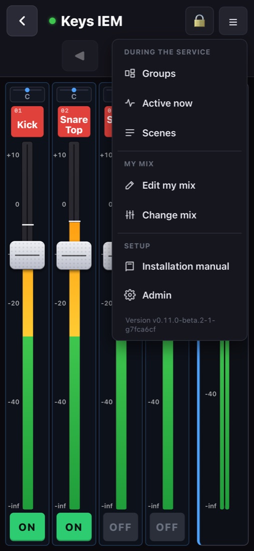Select the red Snare Top channel label
Screen dimensions: 254x551
point(74,122)
